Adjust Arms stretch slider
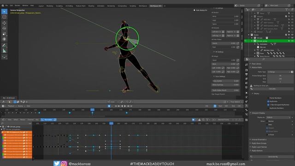This screenshot has width=295, height=166. click(x=225, y=17)
